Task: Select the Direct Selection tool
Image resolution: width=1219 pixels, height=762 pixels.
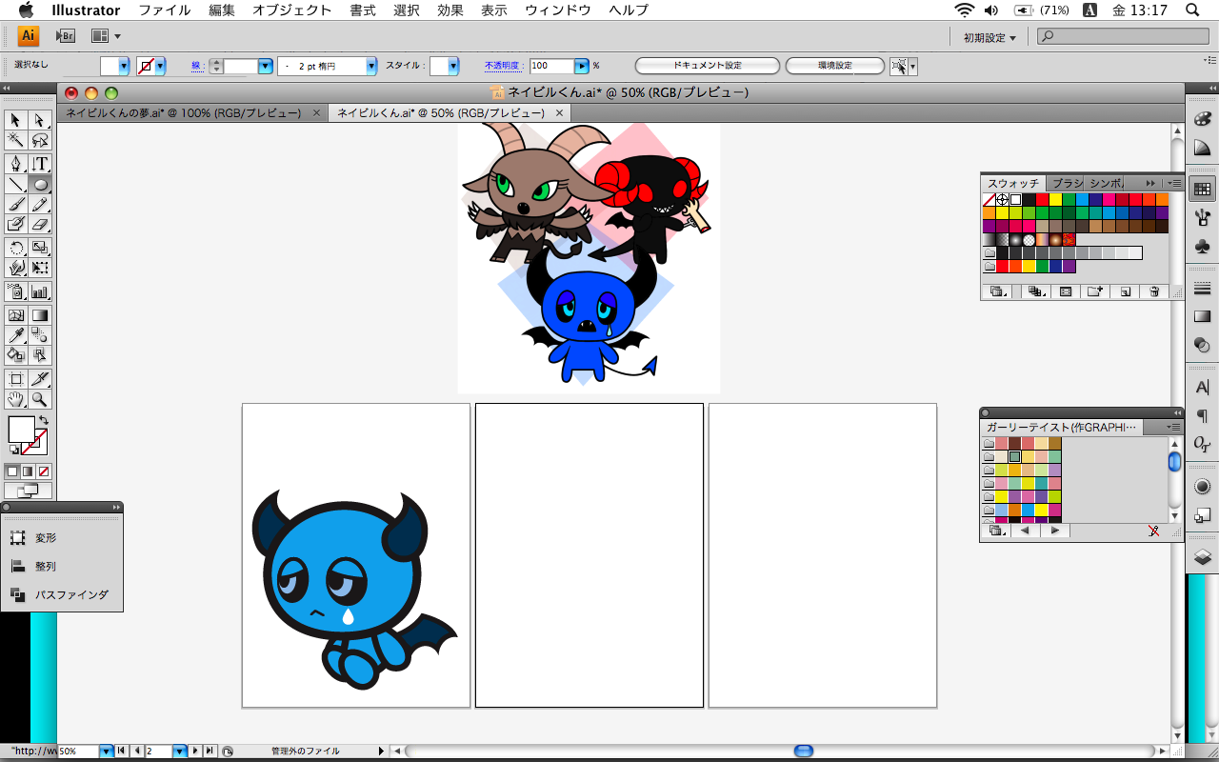Action: [40, 120]
